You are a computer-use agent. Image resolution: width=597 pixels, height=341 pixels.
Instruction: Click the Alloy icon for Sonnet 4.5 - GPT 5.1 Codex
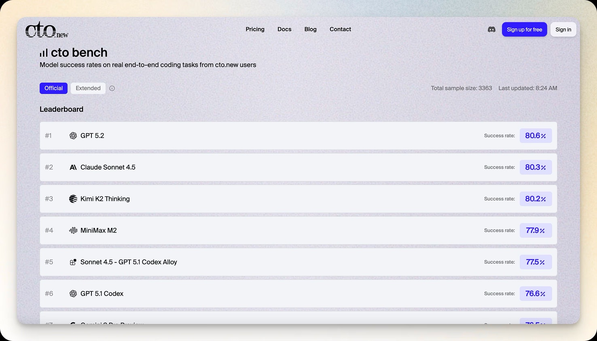coord(73,262)
